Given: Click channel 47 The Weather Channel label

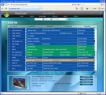Looking at the screenshot, I should coord(17,41).
